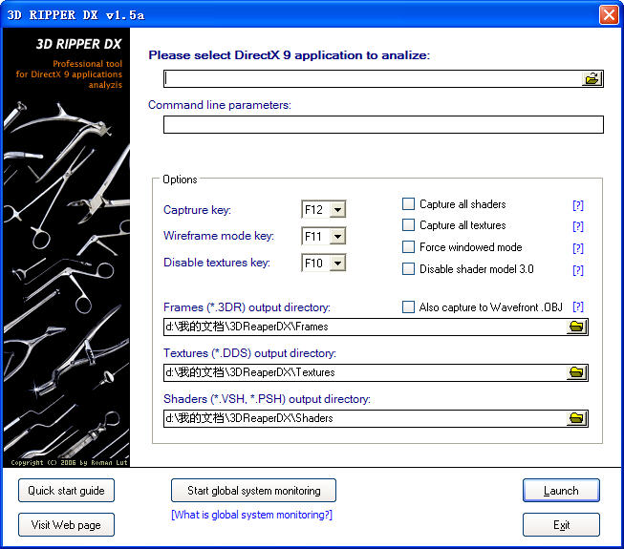Expand the Capture key F12 dropdown
The width and height of the screenshot is (624, 549).
click(x=337, y=210)
